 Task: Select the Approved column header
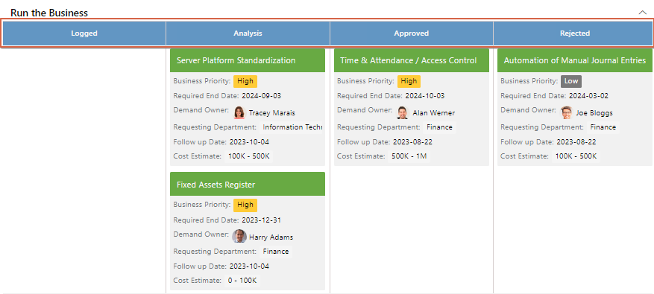pos(411,33)
